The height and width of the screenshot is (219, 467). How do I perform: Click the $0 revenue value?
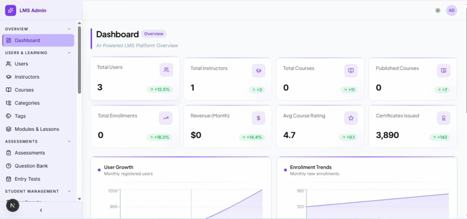click(196, 135)
